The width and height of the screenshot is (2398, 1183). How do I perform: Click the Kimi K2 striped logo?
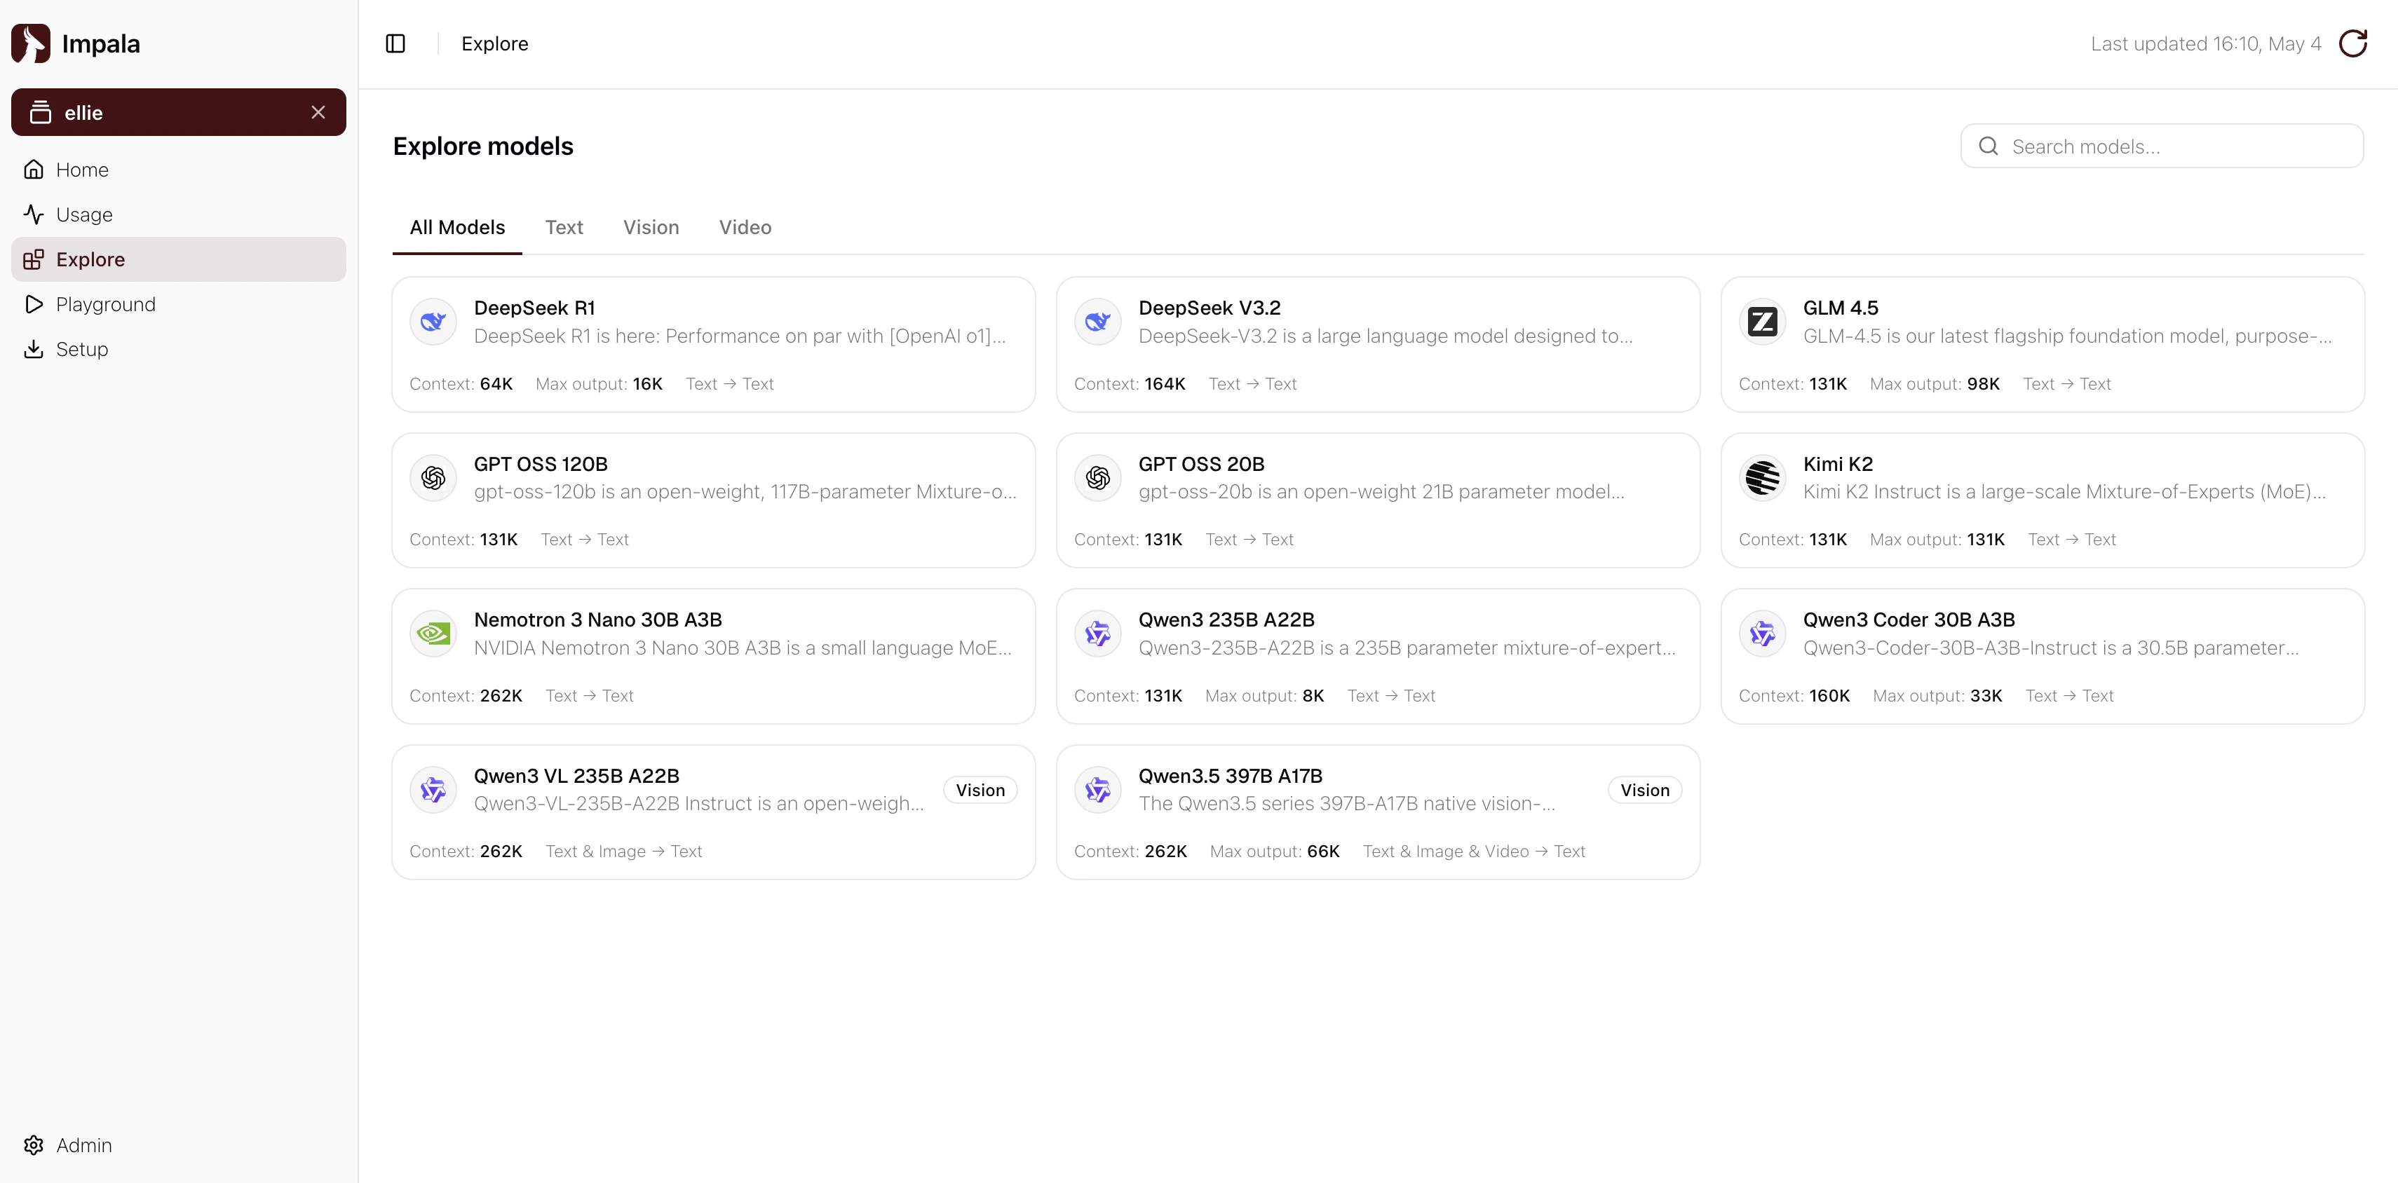(1762, 479)
